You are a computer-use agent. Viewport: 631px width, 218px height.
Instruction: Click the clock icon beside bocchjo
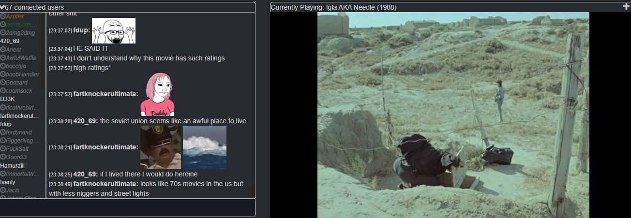coord(3,66)
